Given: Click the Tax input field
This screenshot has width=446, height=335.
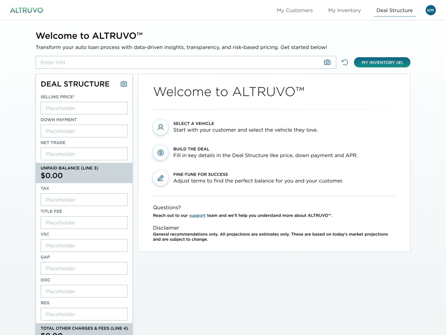Looking at the screenshot, I should [84, 200].
